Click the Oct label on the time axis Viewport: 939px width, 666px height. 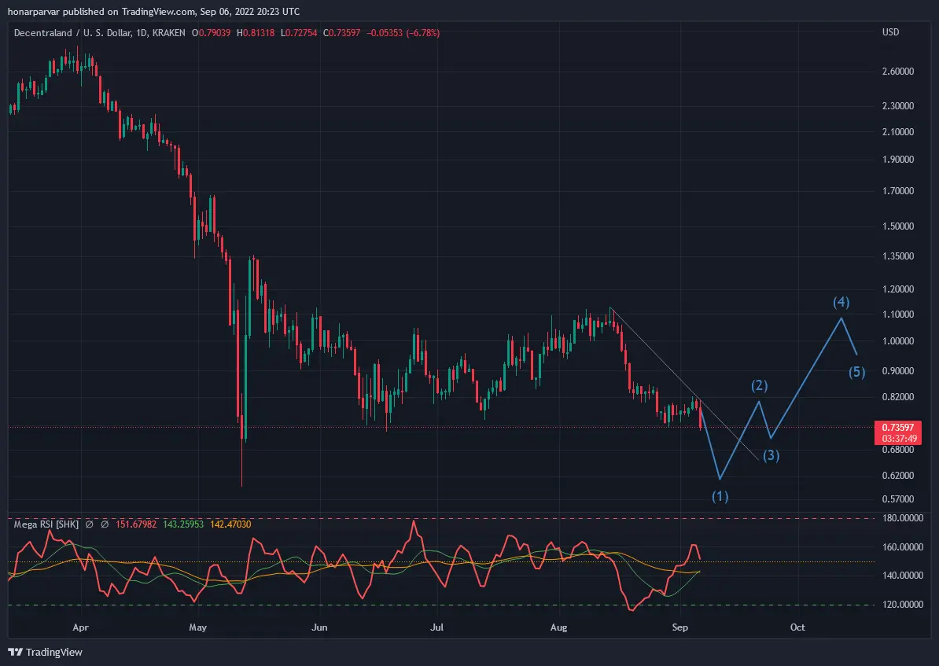point(797,627)
